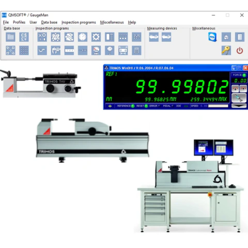Open the dial clock inspection program icon
The image size is (248, 248).
click(x=83, y=37)
